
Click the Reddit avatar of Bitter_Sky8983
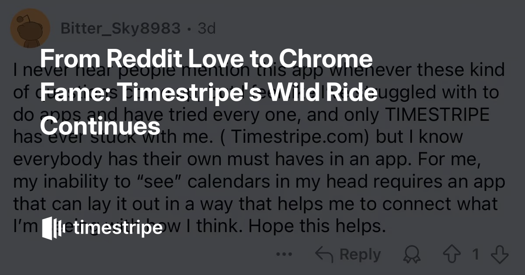pyautogui.click(x=29, y=29)
